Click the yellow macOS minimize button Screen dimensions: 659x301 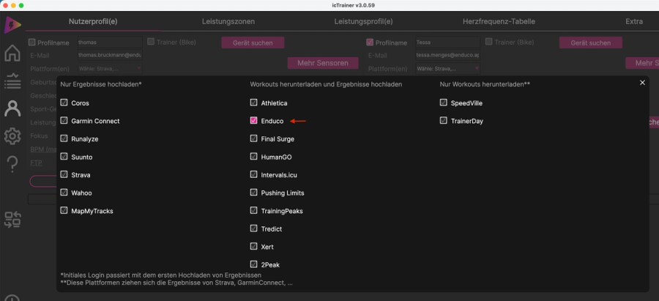click(x=13, y=5)
